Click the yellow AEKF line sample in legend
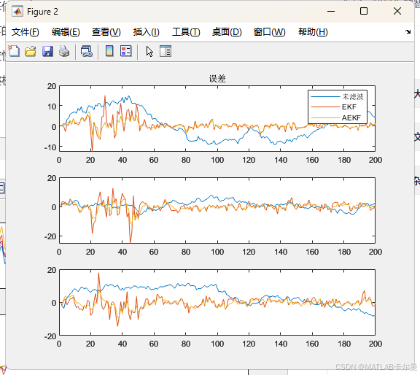The width and height of the screenshot is (420, 375). pos(325,118)
